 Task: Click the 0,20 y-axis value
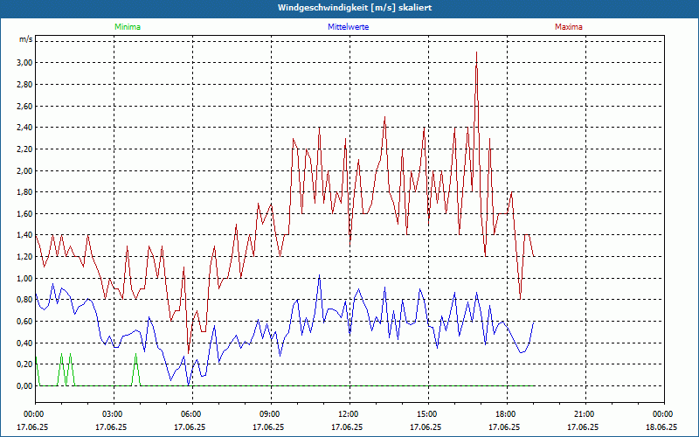pos(25,364)
